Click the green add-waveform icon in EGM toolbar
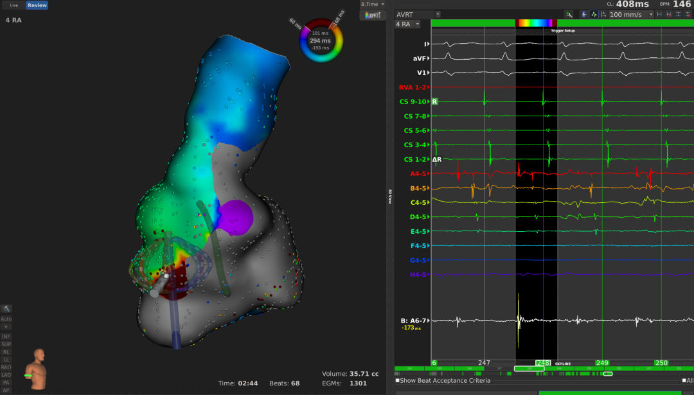This screenshot has width=694, height=395. (x=569, y=14)
